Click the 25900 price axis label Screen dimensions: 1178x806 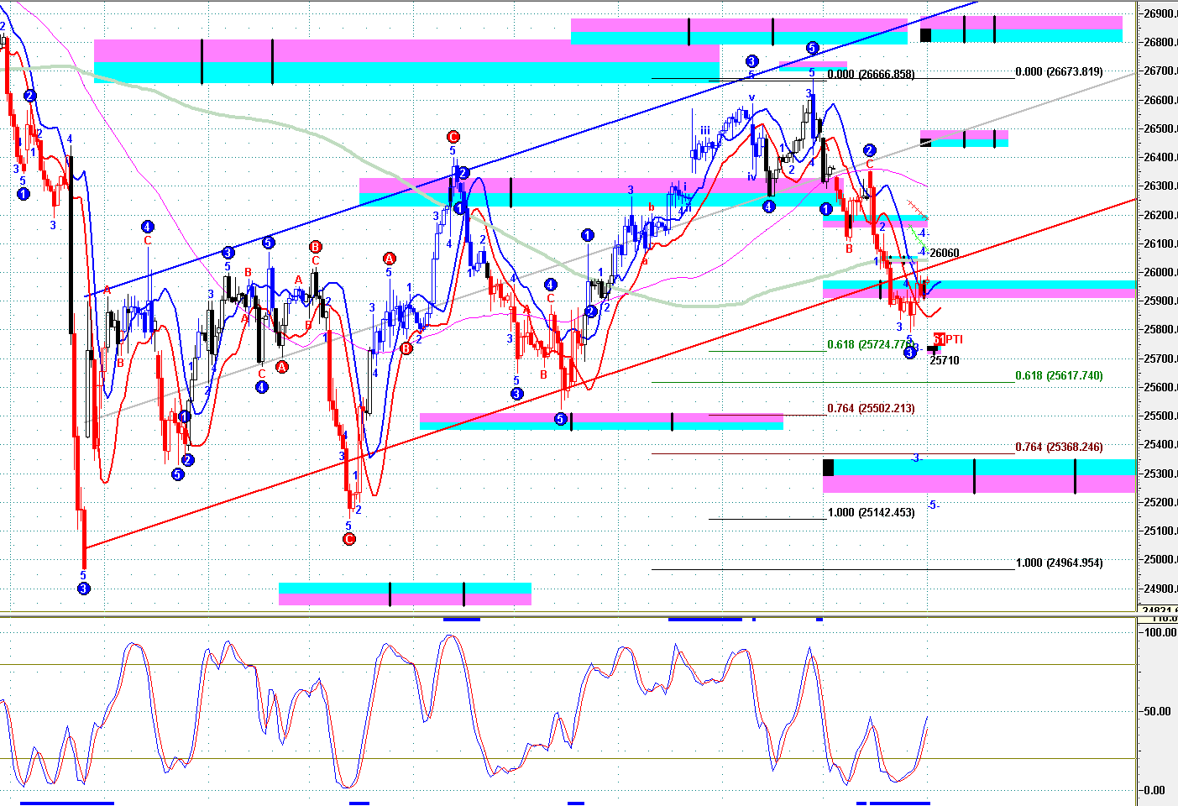click(x=1160, y=301)
